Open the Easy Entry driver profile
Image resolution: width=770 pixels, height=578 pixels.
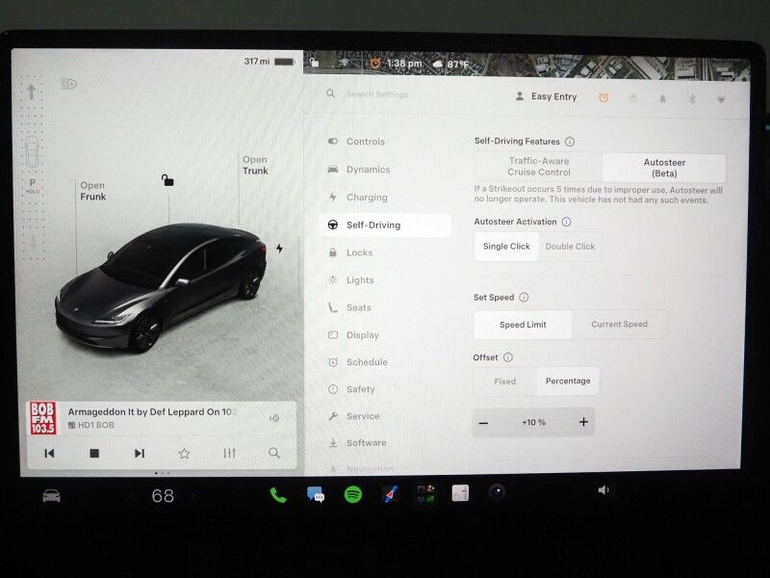[x=546, y=97]
